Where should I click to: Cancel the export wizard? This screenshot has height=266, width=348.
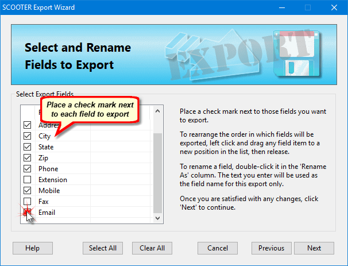[218, 248]
